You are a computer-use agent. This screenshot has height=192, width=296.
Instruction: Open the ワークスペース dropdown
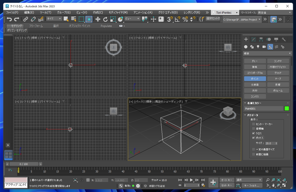[275, 13]
